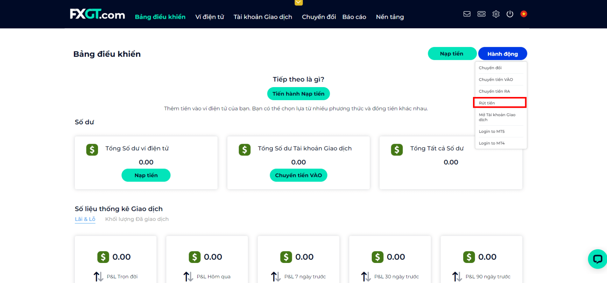Choose Chuyển tiền RA from the menu

coord(494,91)
